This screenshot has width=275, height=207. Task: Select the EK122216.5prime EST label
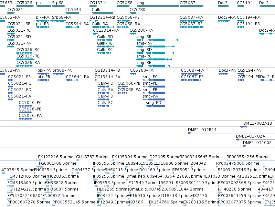tap(56, 157)
